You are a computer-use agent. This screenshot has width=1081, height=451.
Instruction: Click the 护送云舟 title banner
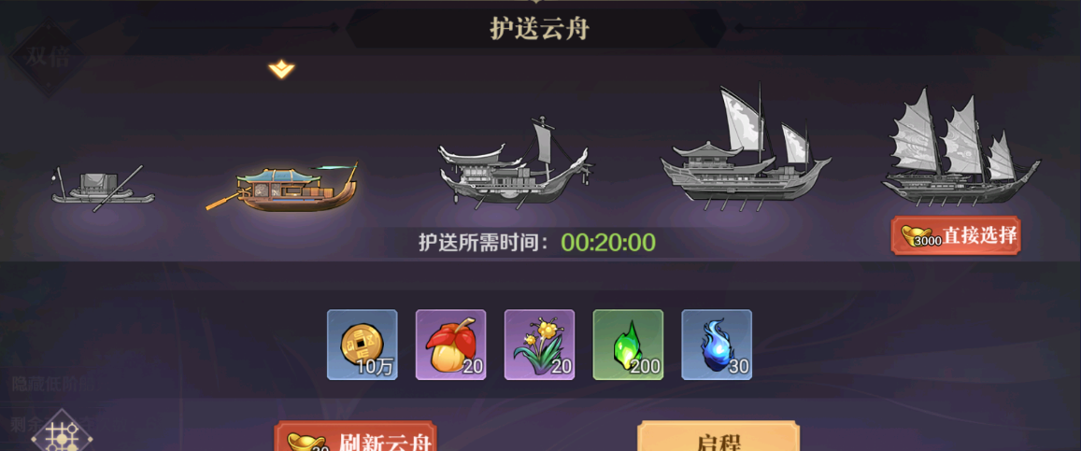tap(540, 30)
